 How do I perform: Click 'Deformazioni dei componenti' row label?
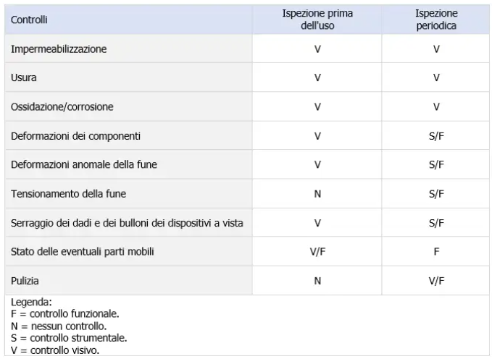point(75,135)
